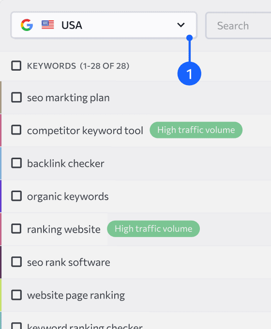Enable the 'backlink checker' checkbox

pyautogui.click(x=16, y=163)
